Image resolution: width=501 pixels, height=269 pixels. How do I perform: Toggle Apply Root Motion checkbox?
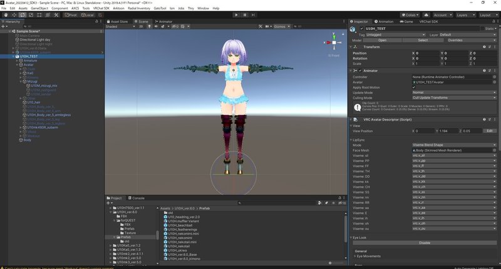[414, 87]
